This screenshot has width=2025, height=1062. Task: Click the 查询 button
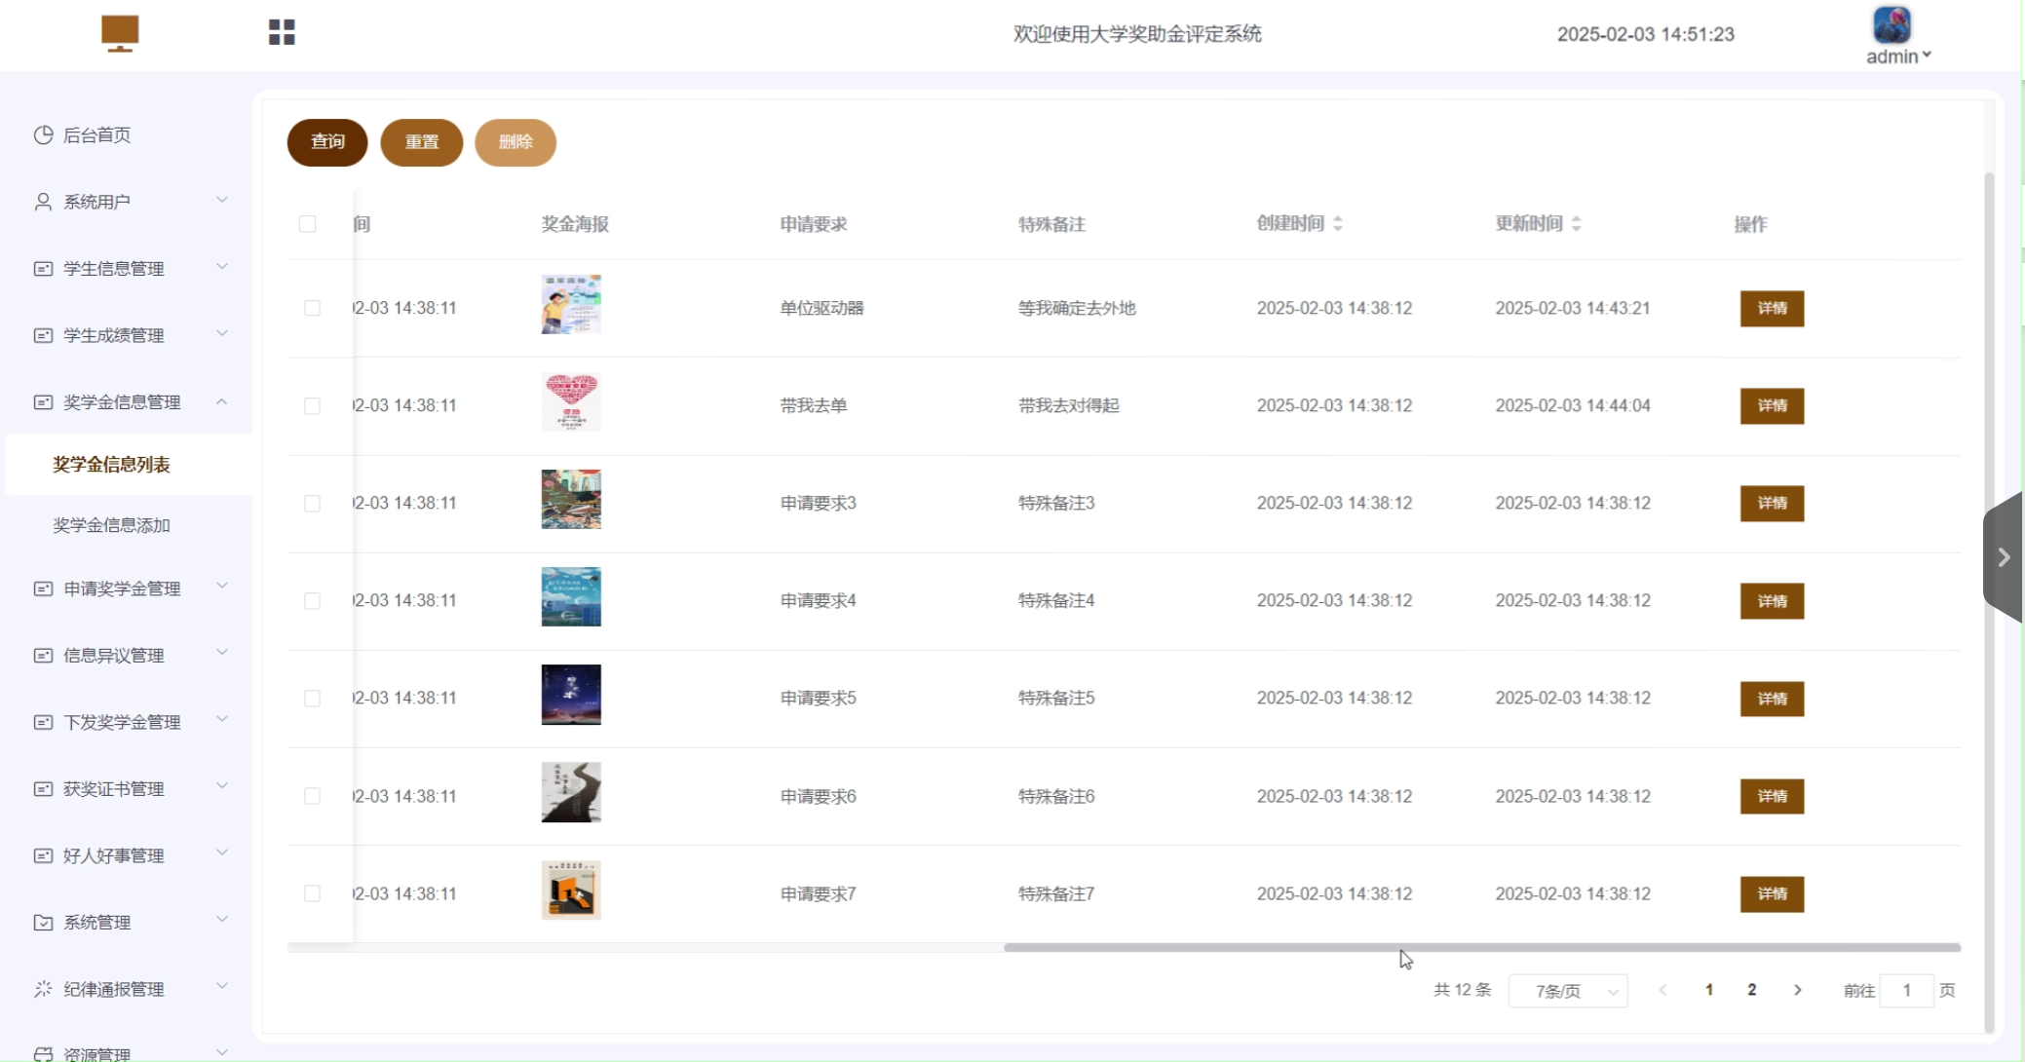point(327,142)
